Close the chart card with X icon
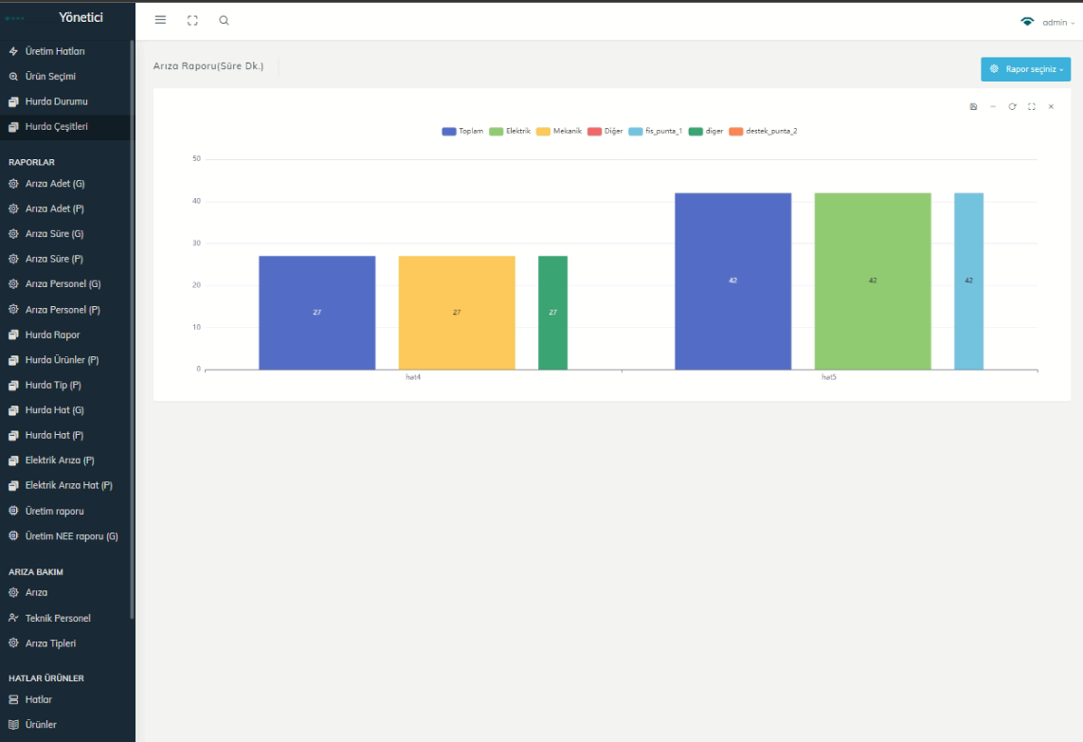Screen dimensions: 1083x742 tap(1051, 107)
